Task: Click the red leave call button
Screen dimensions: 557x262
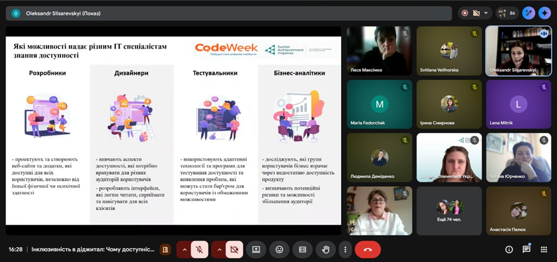Action: click(x=367, y=249)
